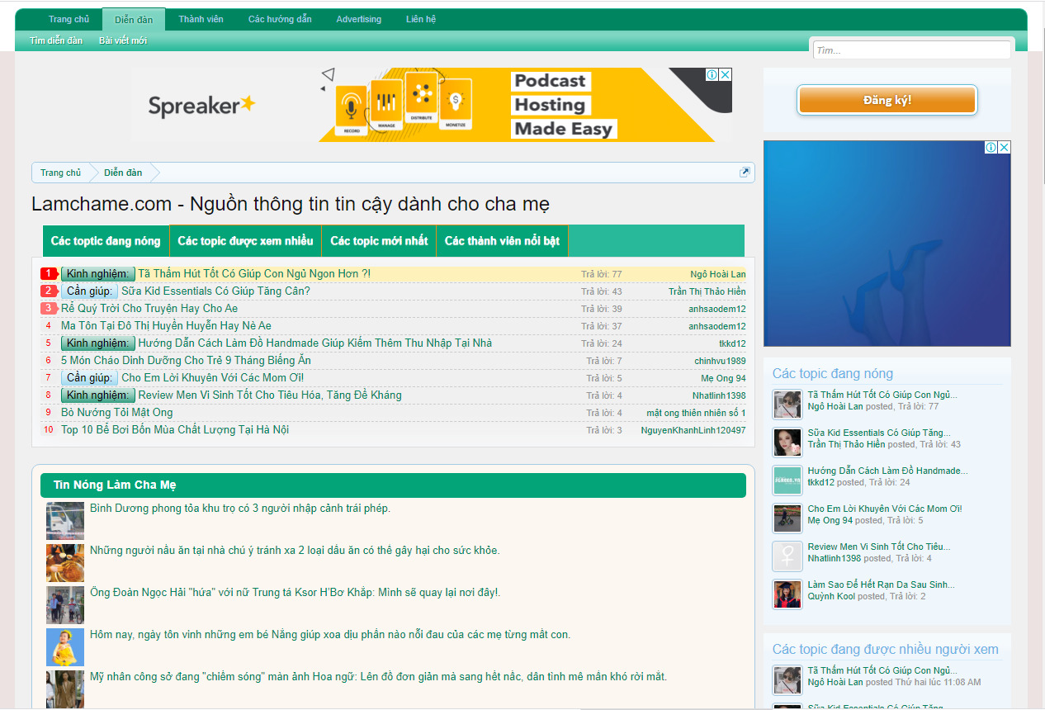Click the breadcrumb popup icon at right
This screenshot has height=710, width=1045.
point(745,173)
